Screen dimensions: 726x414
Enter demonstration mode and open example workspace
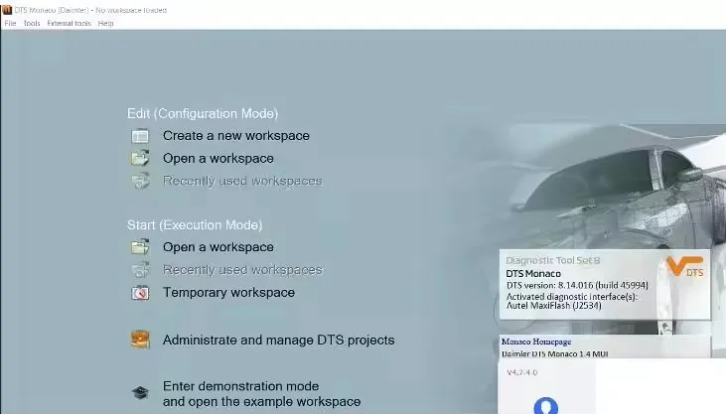tap(261, 393)
